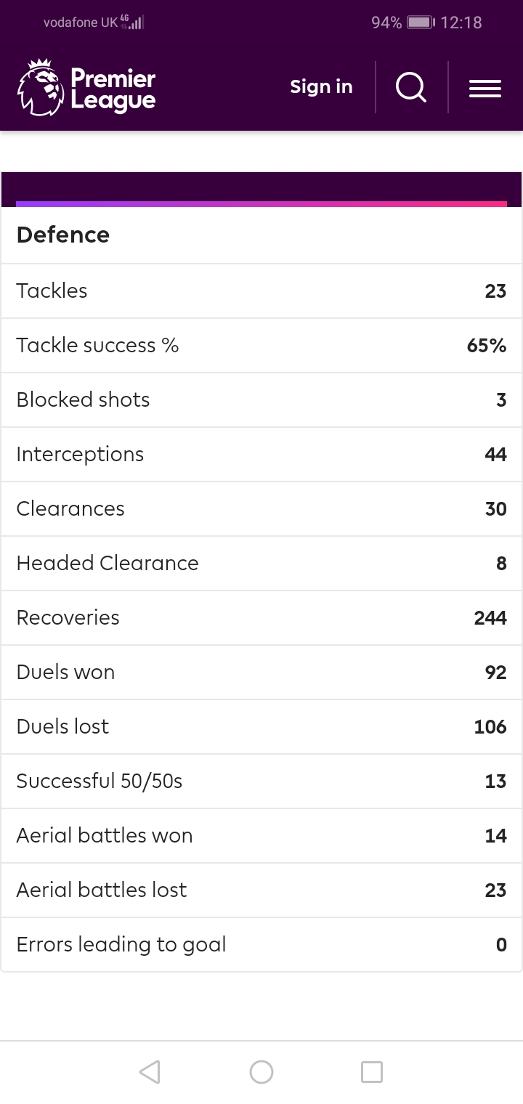Tap the Successful 50/50s row
The image size is (523, 1104).
(x=261, y=781)
